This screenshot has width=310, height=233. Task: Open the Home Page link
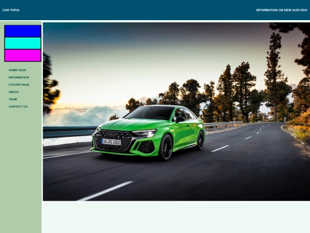[x=17, y=70]
